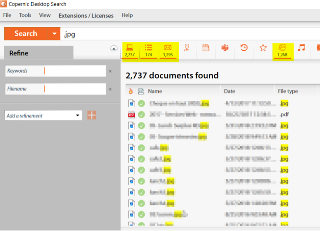
Task: Add refinement with the plus button
Action: pyautogui.click(x=92, y=115)
